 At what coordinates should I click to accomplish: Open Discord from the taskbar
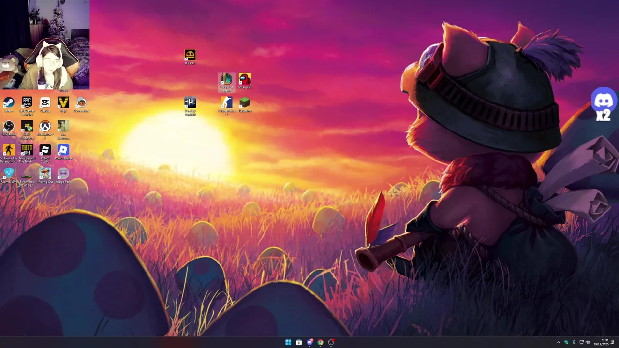(309, 342)
